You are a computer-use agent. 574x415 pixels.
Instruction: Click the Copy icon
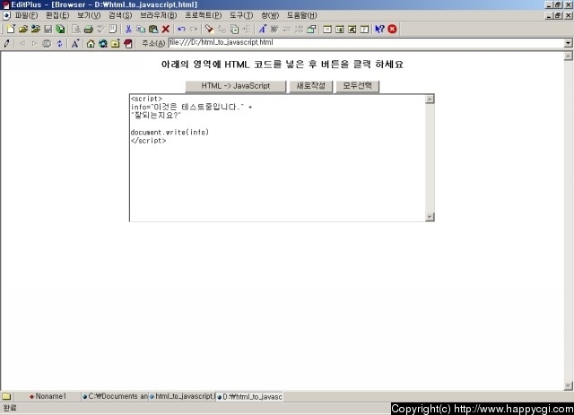point(141,29)
